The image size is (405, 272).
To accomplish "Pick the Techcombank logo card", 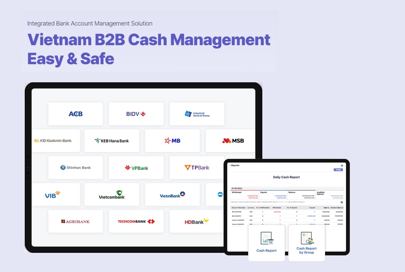I will (x=136, y=221).
